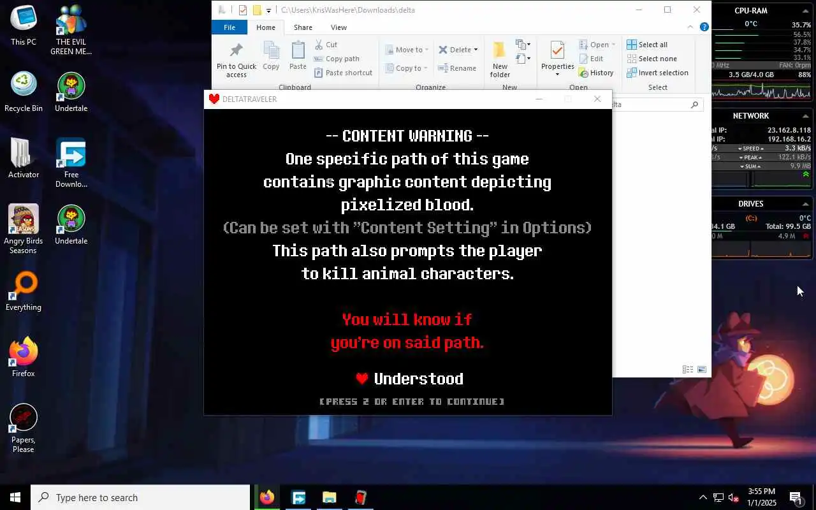
Task: Create a New folder from ribbon
Action: point(500,61)
